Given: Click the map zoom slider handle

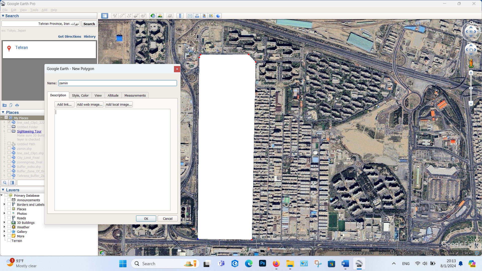Looking at the screenshot, I should (471, 88).
